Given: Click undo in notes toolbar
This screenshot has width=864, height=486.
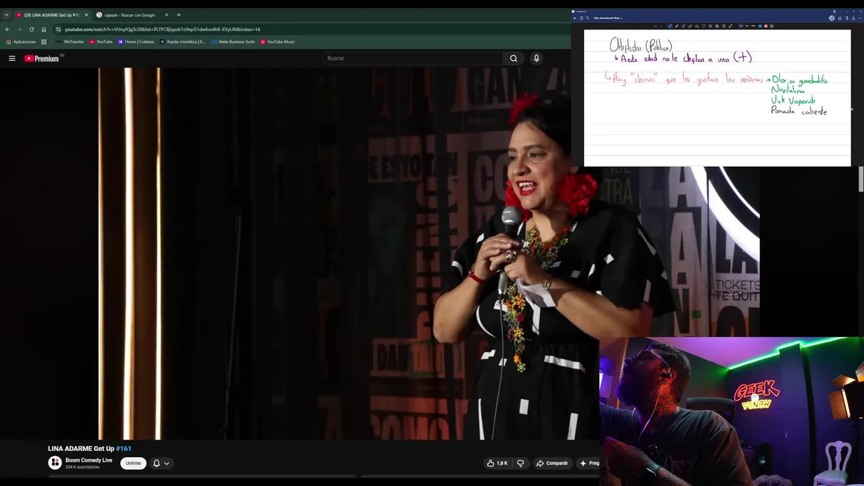Looking at the screenshot, I should coord(655,26).
